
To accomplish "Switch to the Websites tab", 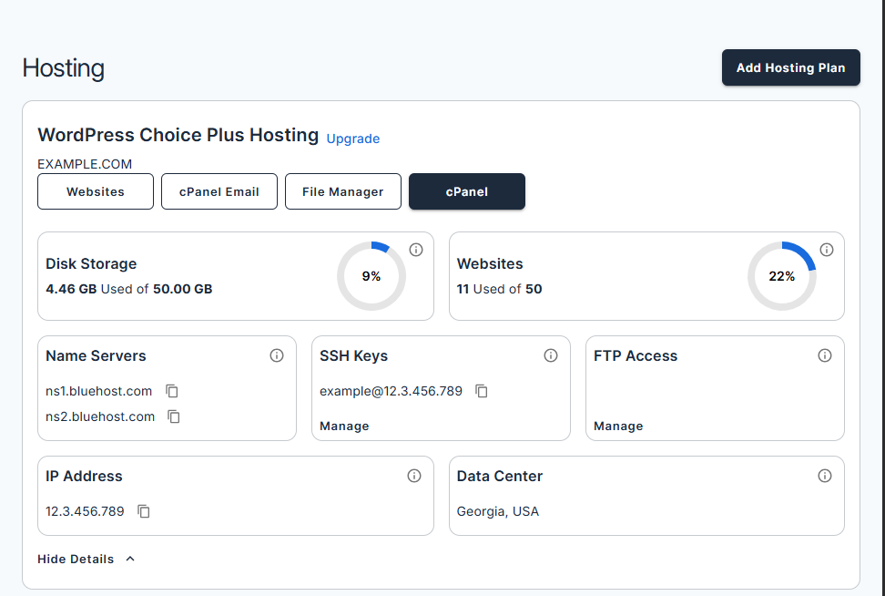I will pyautogui.click(x=95, y=191).
